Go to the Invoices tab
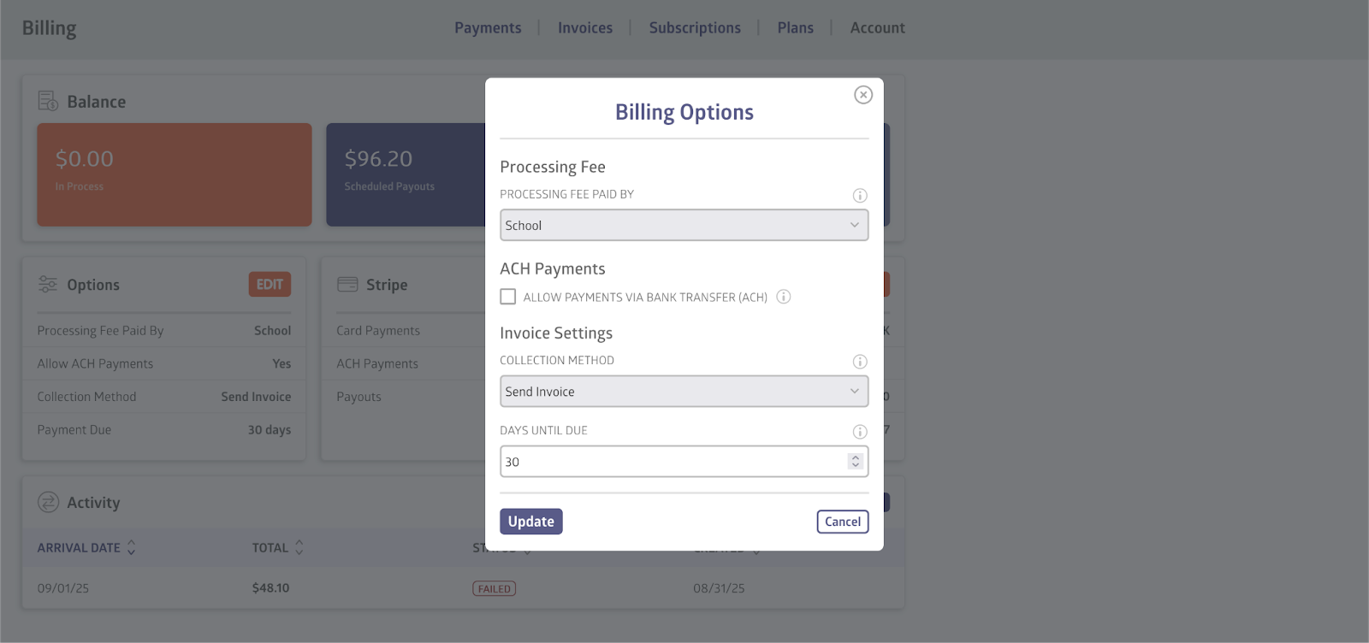The image size is (1369, 643). [585, 28]
